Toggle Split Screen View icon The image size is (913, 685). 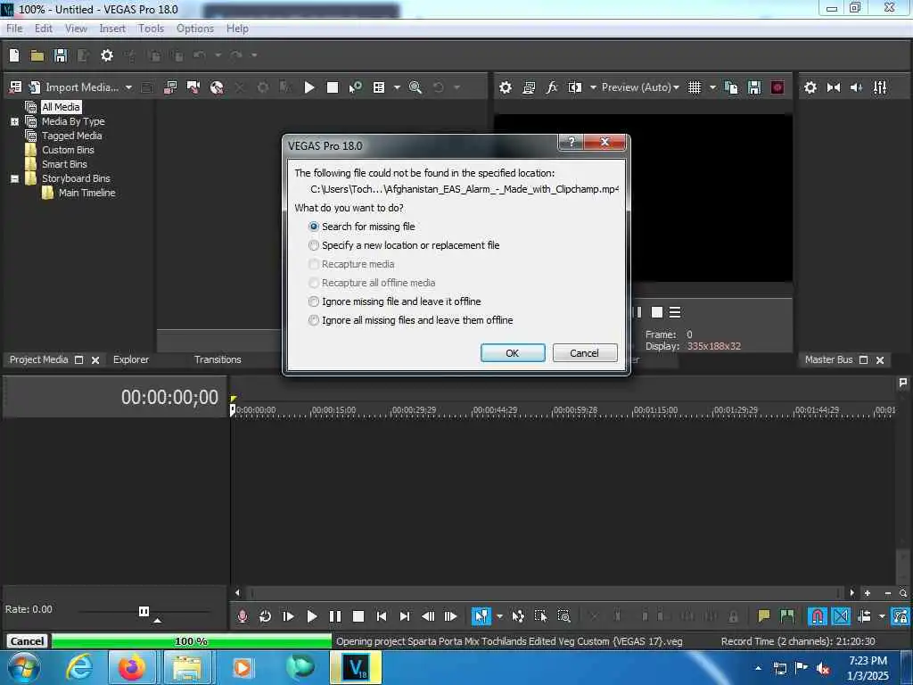tap(575, 87)
